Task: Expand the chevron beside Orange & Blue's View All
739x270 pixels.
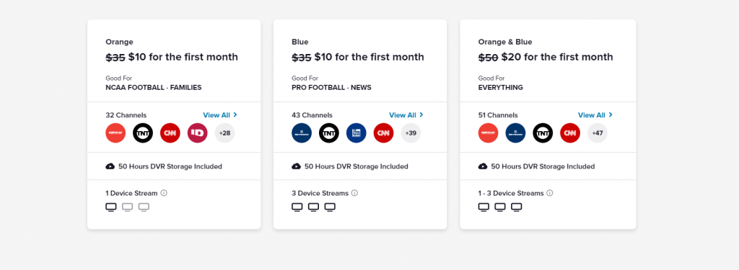Action: pyautogui.click(x=611, y=114)
